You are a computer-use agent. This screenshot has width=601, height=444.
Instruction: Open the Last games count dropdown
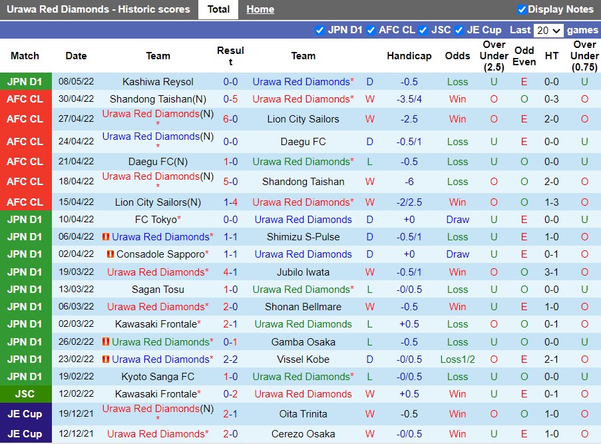click(x=549, y=30)
